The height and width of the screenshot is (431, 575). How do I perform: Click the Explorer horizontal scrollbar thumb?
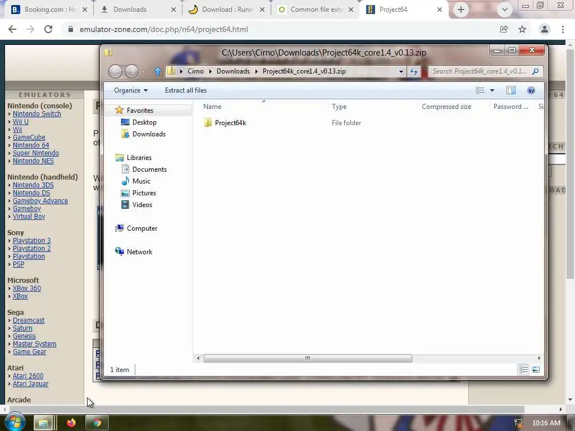click(308, 358)
